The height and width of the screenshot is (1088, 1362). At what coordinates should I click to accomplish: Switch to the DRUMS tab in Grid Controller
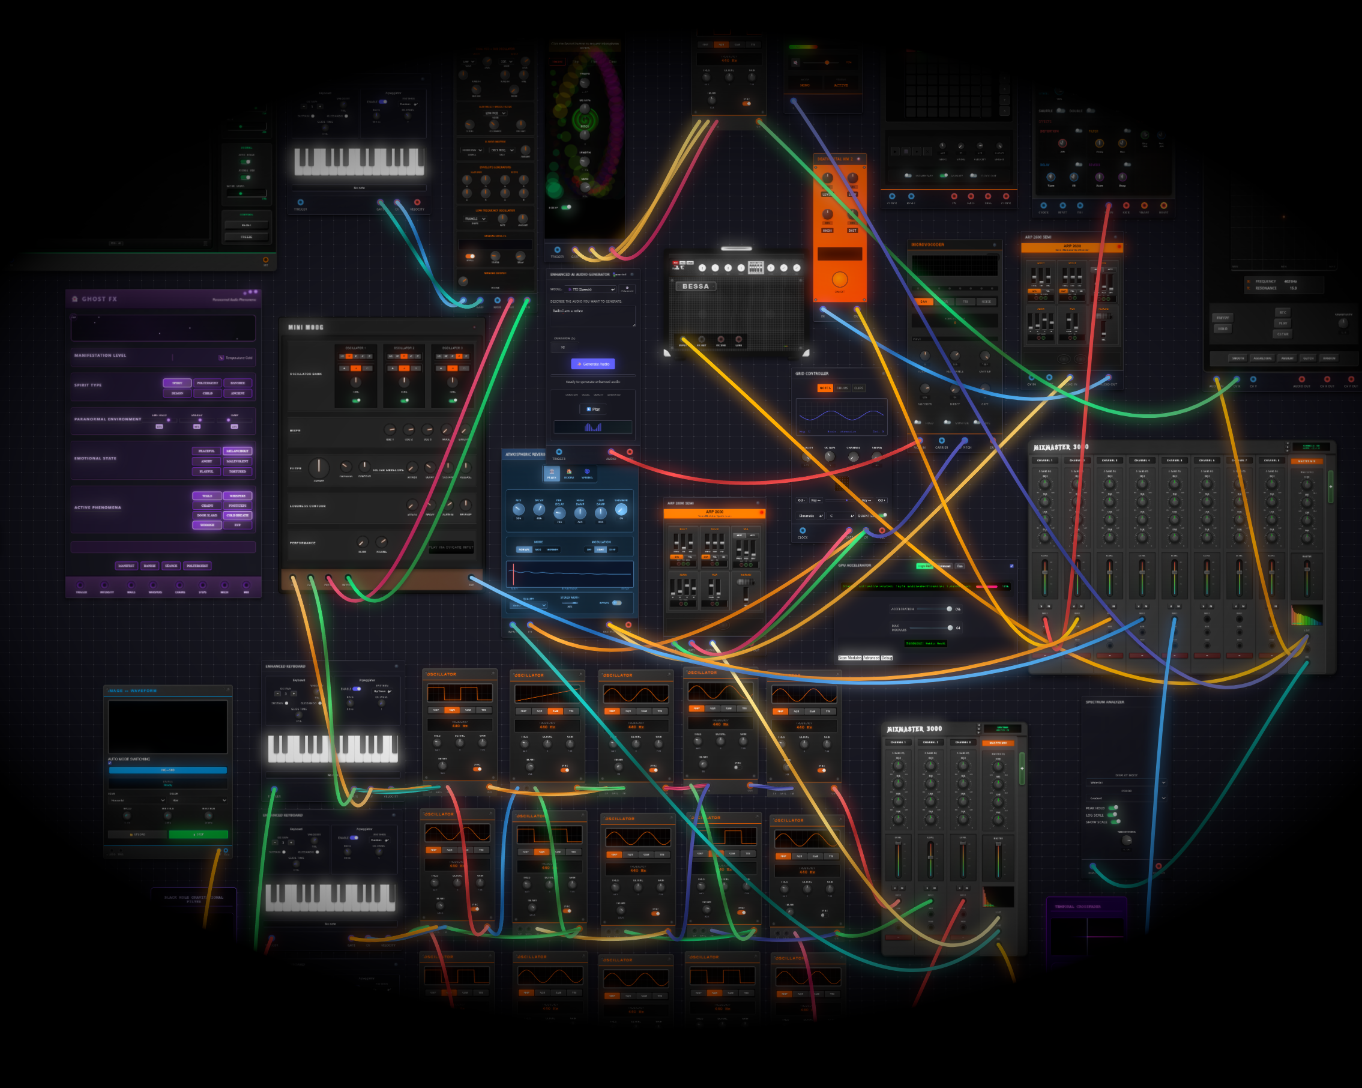[x=842, y=388]
